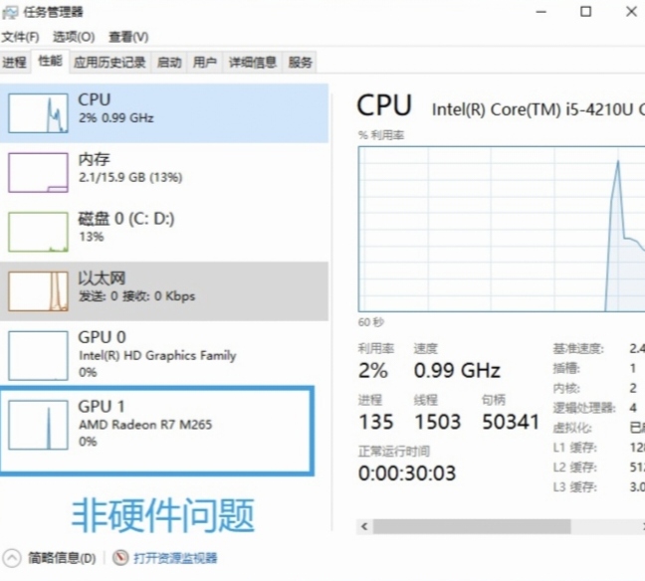This screenshot has height=581, width=645.
Task: Open the 查看(V) menu
Action: pos(128,37)
